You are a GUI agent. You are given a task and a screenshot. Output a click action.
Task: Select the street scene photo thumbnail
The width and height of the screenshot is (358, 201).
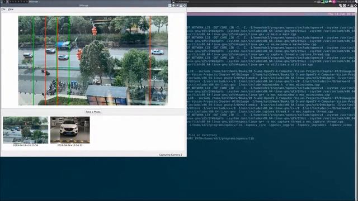(26, 130)
